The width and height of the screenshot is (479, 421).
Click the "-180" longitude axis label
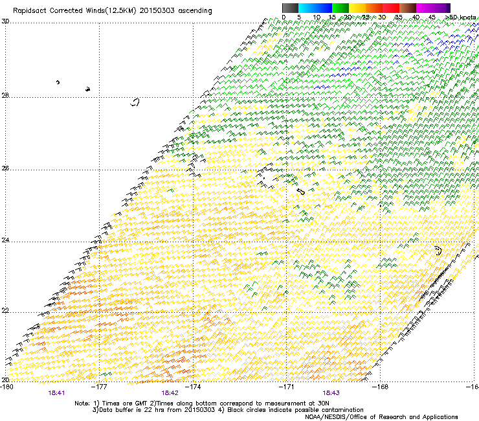point(6,387)
